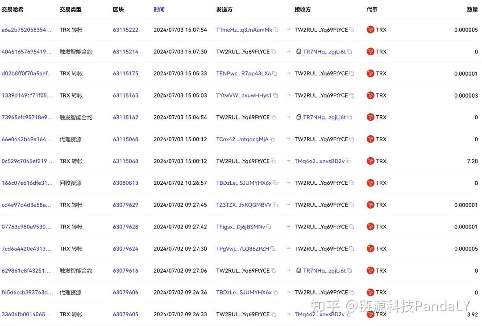Copy receiver address in block 63115175 row
Image resolution: width=482 pixels, height=326 pixels.
pyautogui.click(x=352, y=73)
